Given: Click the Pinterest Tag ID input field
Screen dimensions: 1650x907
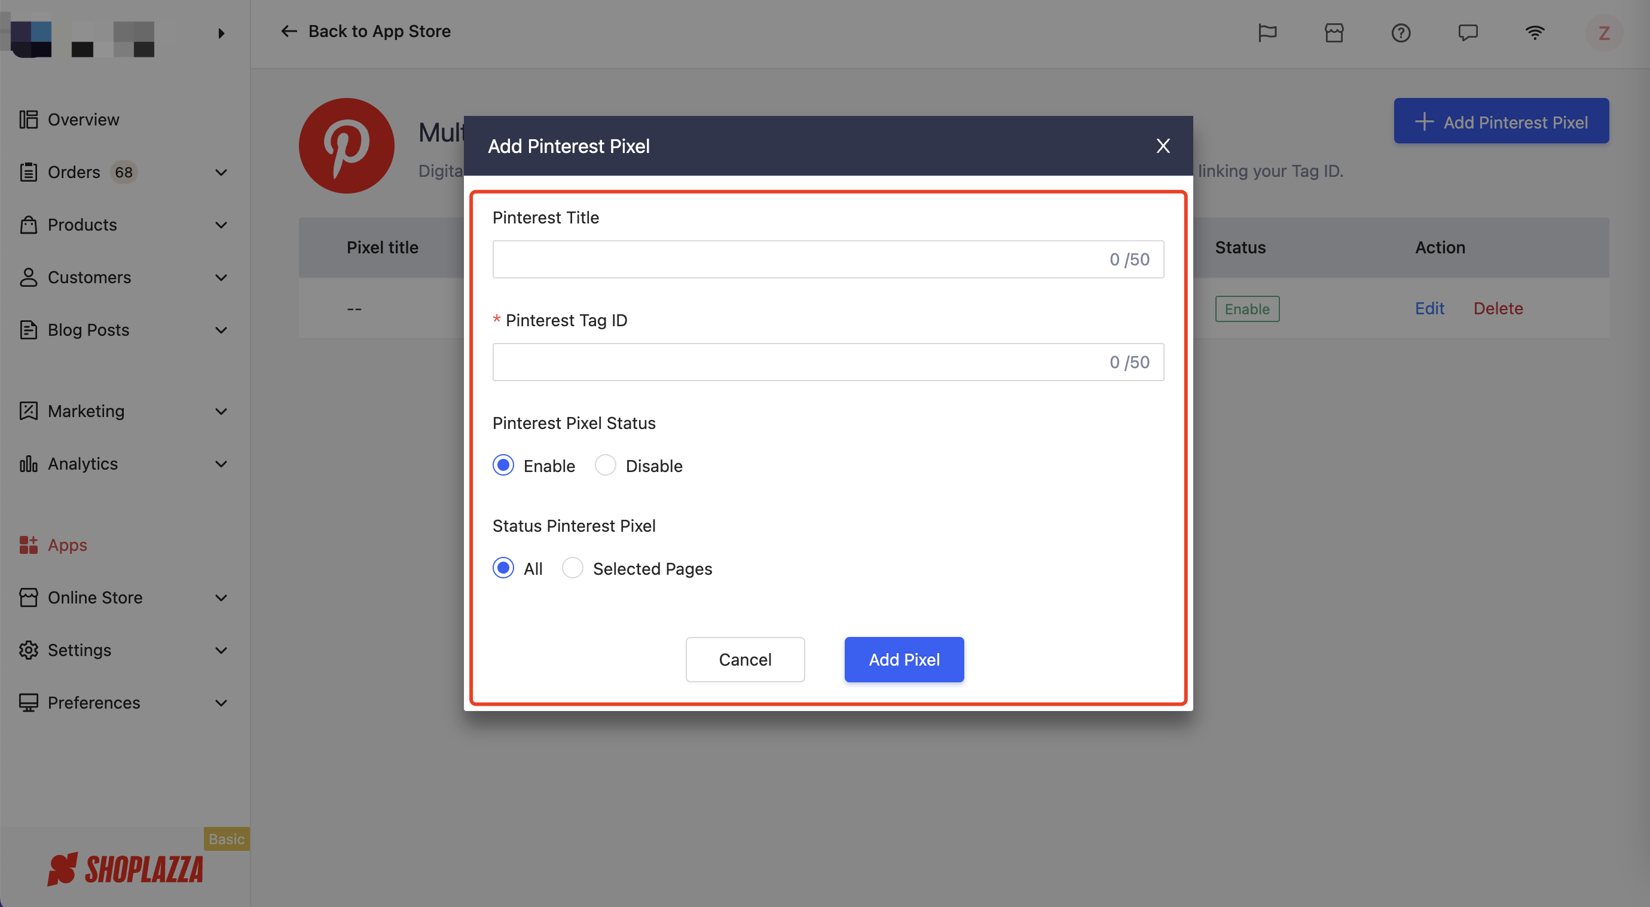Looking at the screenshot, I should point(827,361).
